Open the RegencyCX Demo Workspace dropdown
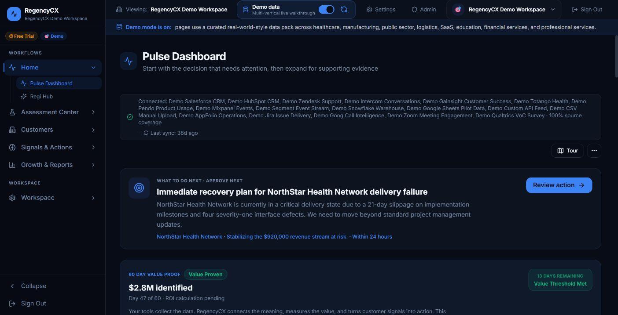This screenshot has height=315, width=618. pyautogui.click(x=504, y=10)
